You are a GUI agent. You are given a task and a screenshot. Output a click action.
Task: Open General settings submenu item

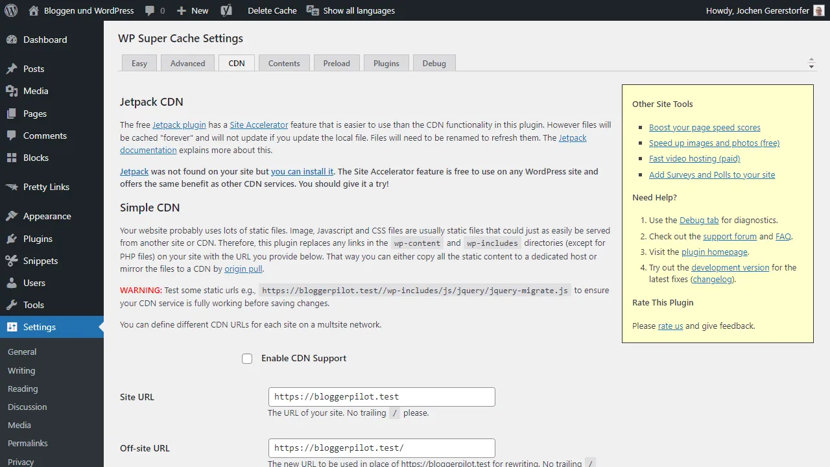(22, 352)
